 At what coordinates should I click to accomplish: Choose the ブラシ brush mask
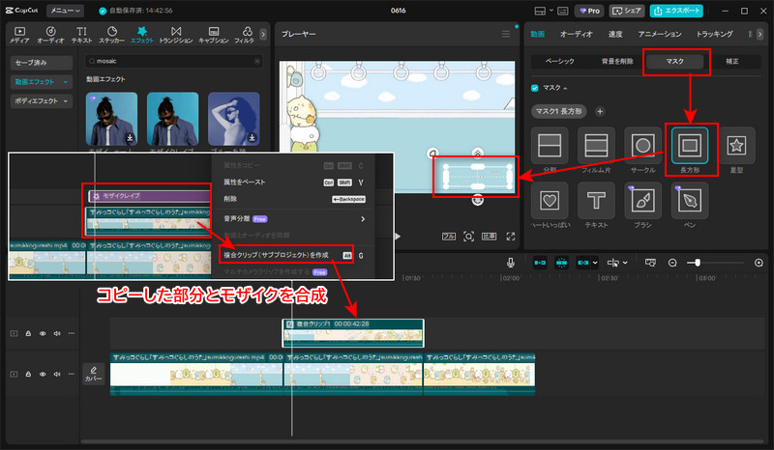(642, 201)
